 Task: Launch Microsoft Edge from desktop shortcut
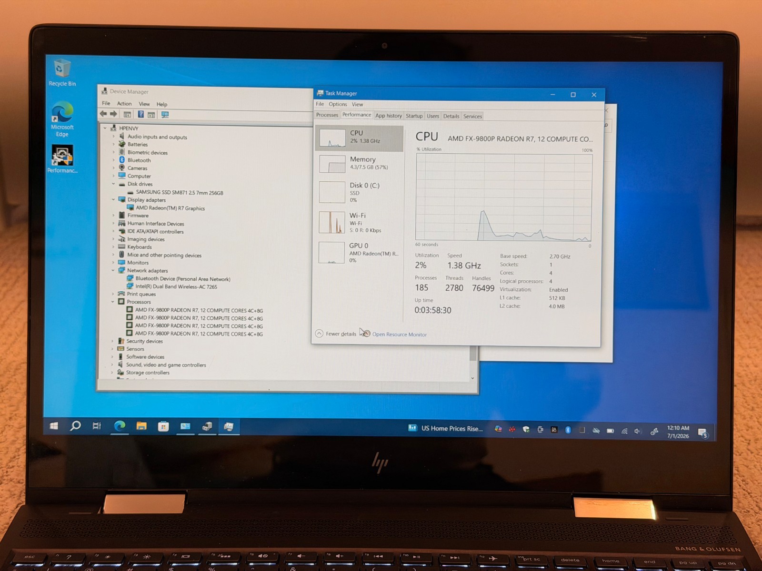coord(62,119)
